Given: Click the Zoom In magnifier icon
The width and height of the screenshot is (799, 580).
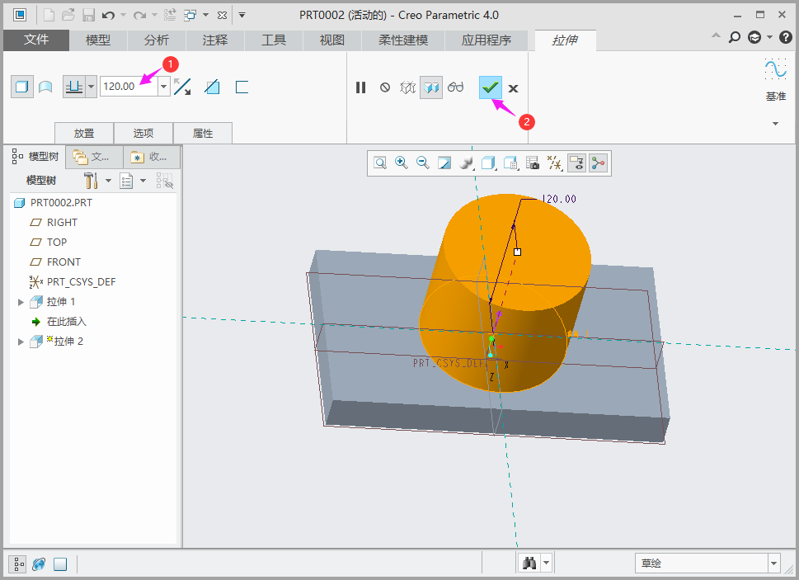Looking at the screenshot, I should pos(402,163).
